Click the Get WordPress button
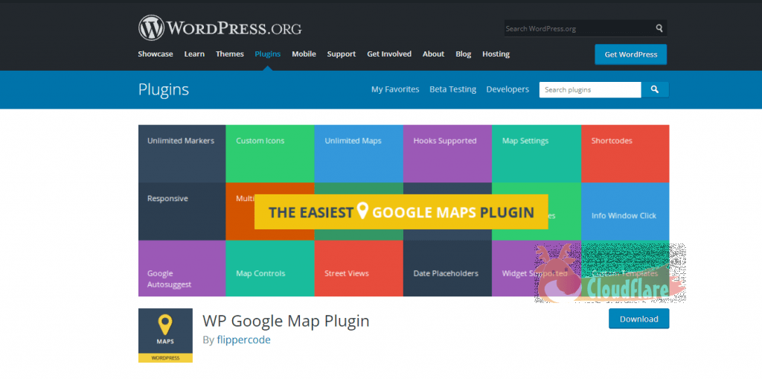 point(631,54)
